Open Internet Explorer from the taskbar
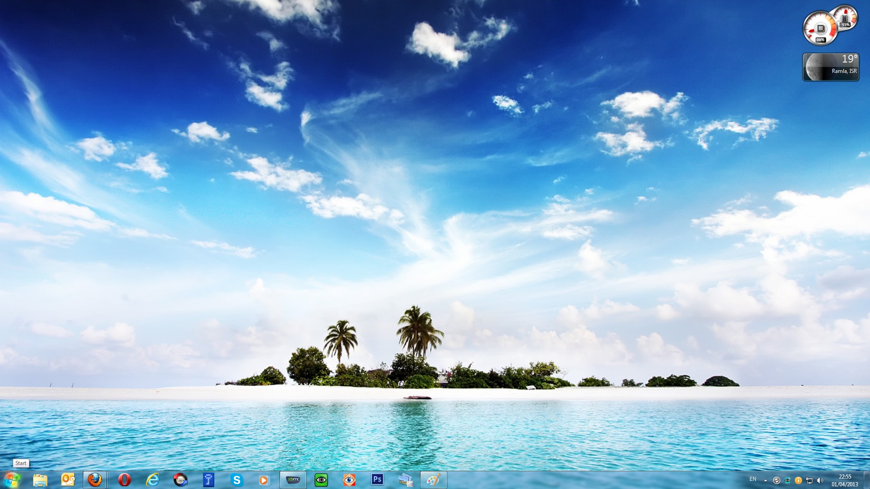Image resolution: width=870 pixels, height=489 pixels. 152,479
